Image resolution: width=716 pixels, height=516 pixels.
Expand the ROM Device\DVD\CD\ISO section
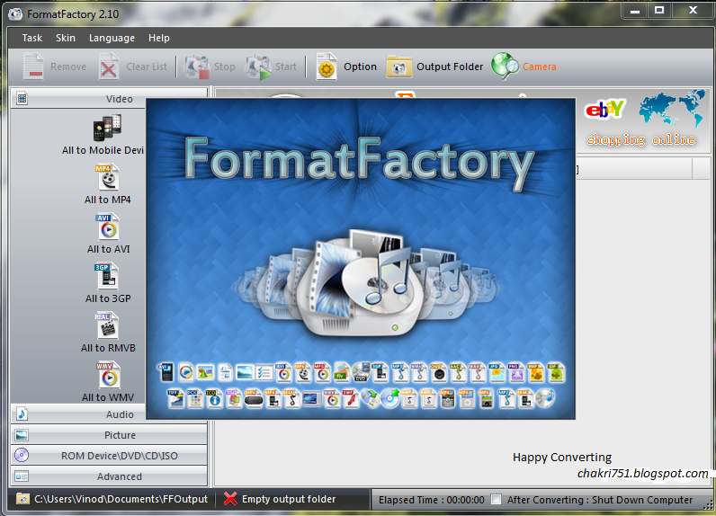click(109, 456)
